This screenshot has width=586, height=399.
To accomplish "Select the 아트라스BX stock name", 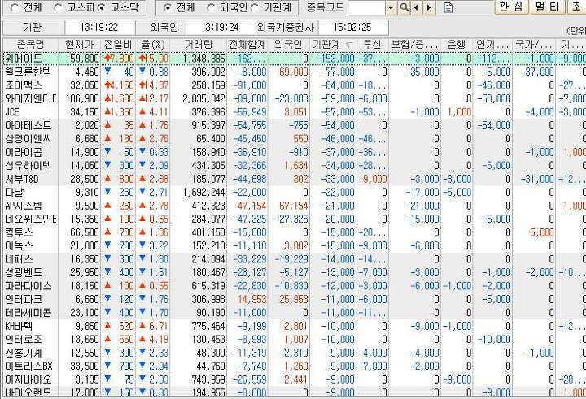I will (28, 366).
